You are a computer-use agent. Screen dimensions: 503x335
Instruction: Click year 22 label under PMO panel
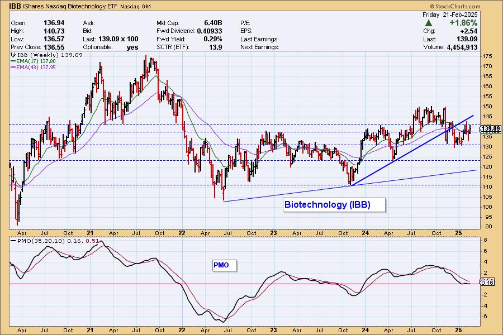pos(182,330)
